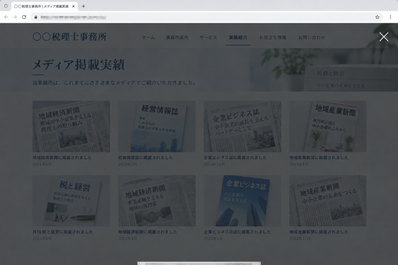
Task: Click the browser forward arrow
Action: pos(15,17)
